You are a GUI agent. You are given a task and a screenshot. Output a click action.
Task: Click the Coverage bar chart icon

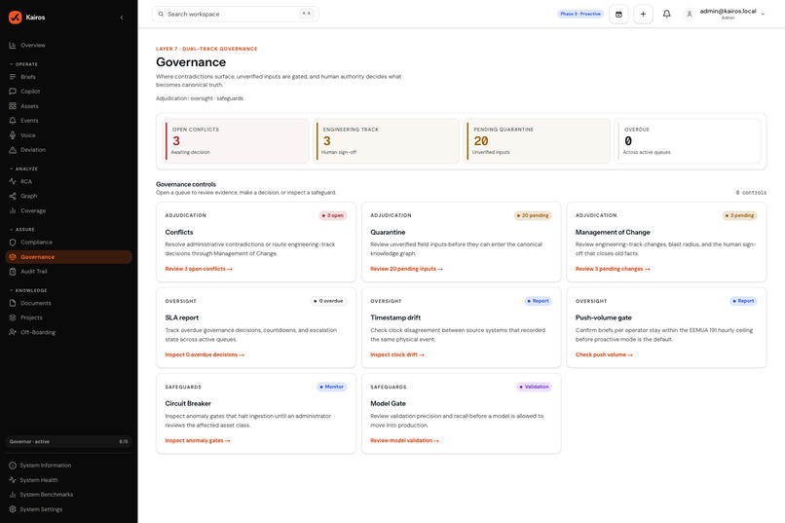(13, 210)
